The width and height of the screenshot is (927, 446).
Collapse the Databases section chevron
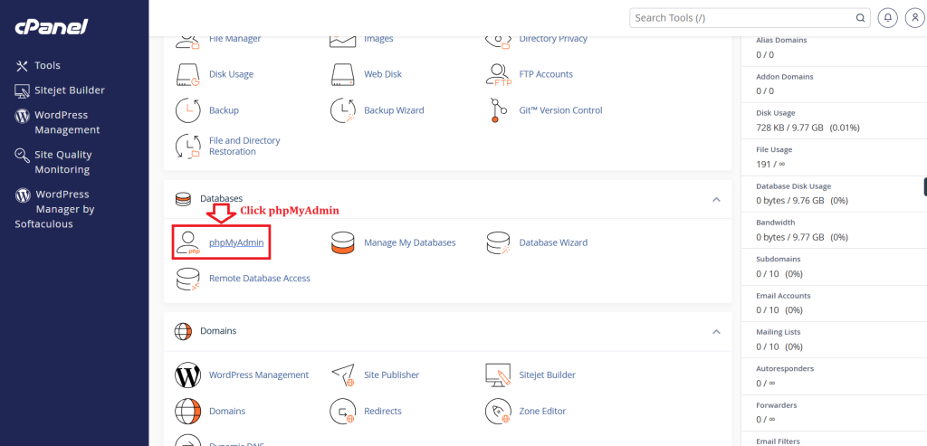(716, 199)
